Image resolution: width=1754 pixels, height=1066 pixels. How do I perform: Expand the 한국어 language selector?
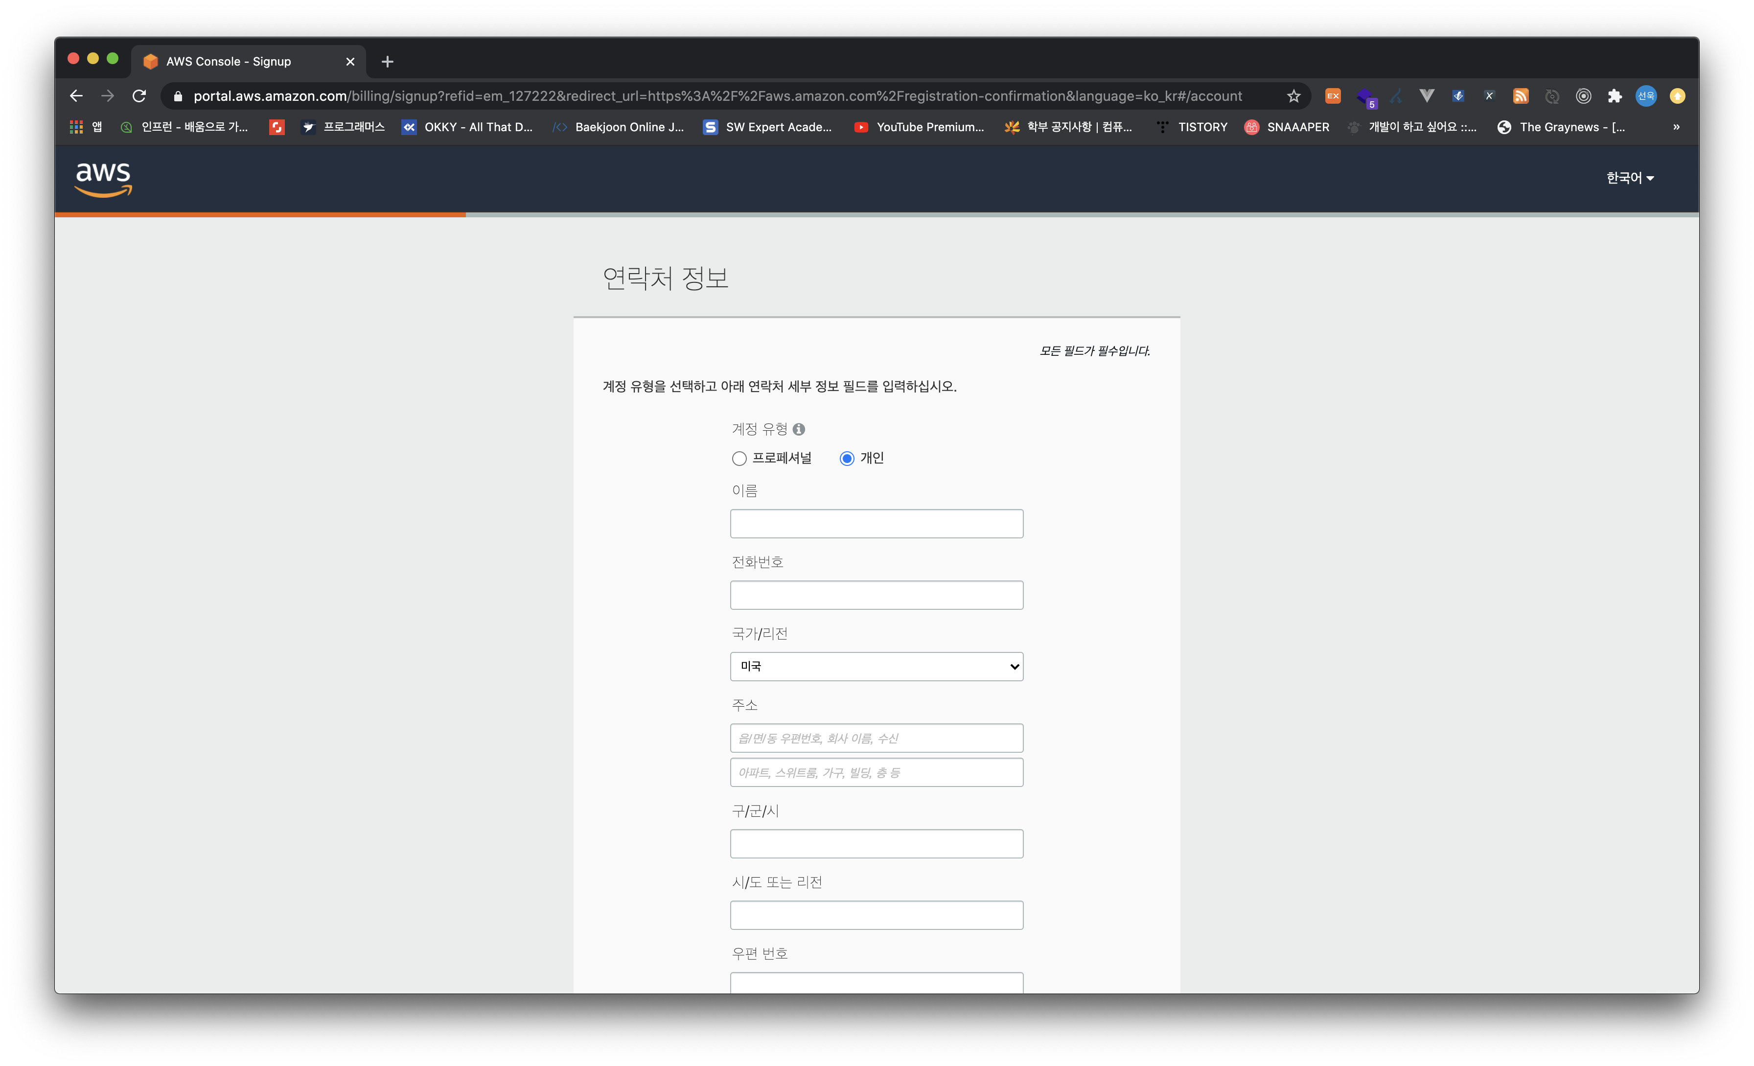click(x=1629, y=178)
